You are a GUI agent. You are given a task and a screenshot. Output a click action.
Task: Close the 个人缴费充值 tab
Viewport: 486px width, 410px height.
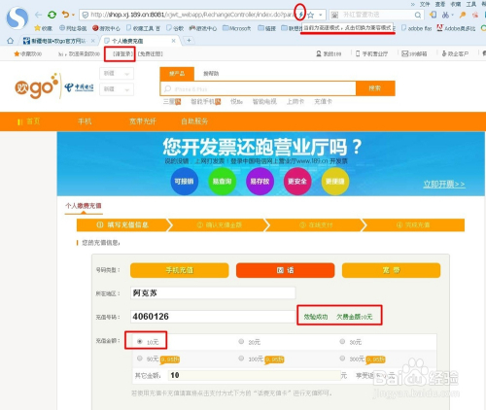174,41
